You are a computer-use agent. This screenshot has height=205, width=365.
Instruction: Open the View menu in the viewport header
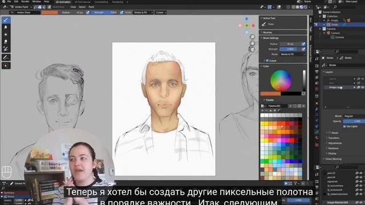(x=73, y=7)
